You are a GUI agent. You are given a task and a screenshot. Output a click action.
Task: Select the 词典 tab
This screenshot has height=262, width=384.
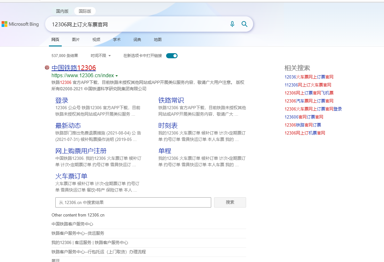[137, 40]
